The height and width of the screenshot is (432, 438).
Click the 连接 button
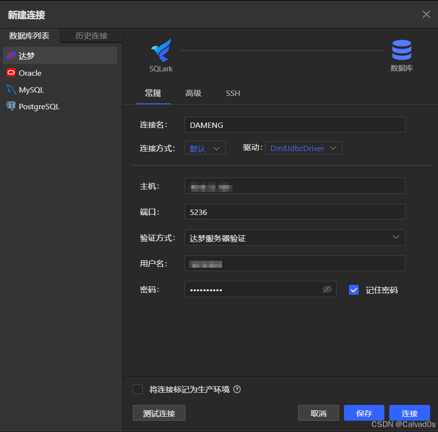[409, 413]
